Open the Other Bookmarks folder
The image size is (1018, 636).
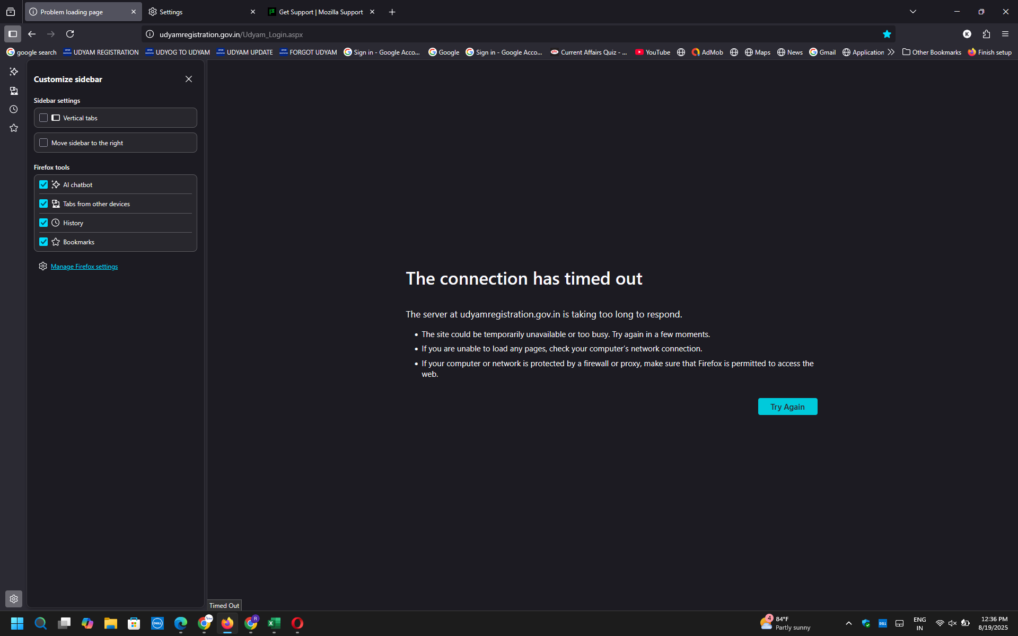(932, 52)
